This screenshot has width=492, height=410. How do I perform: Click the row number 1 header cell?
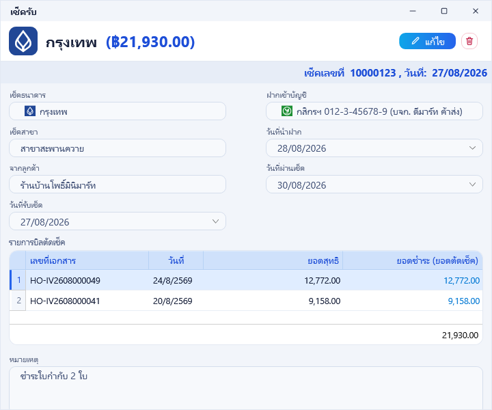(18, 280)
